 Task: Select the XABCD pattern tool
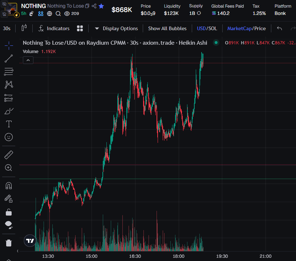point(9,85)
